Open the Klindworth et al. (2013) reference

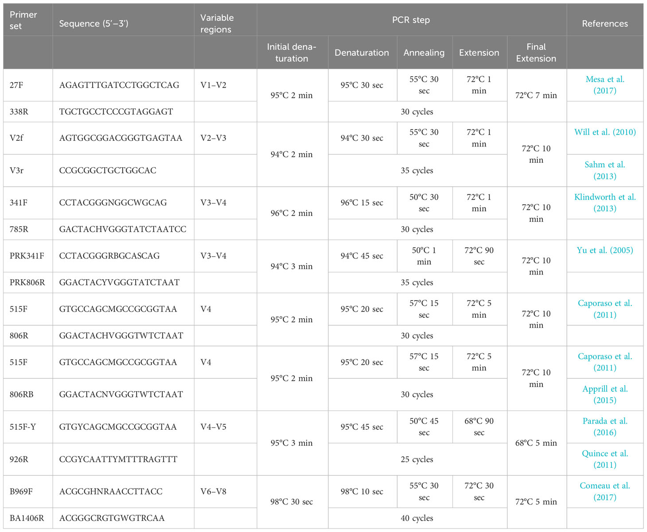[605, 203]
